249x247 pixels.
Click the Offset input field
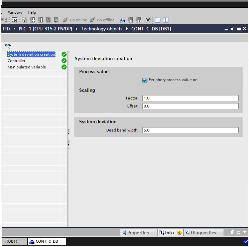pos(191,106)
